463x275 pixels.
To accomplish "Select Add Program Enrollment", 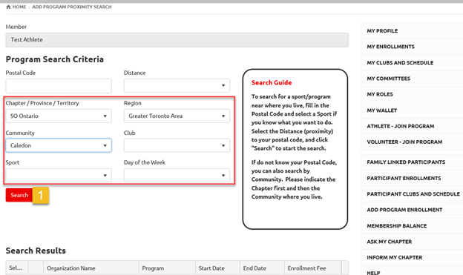I will click(x=404, y=210).
